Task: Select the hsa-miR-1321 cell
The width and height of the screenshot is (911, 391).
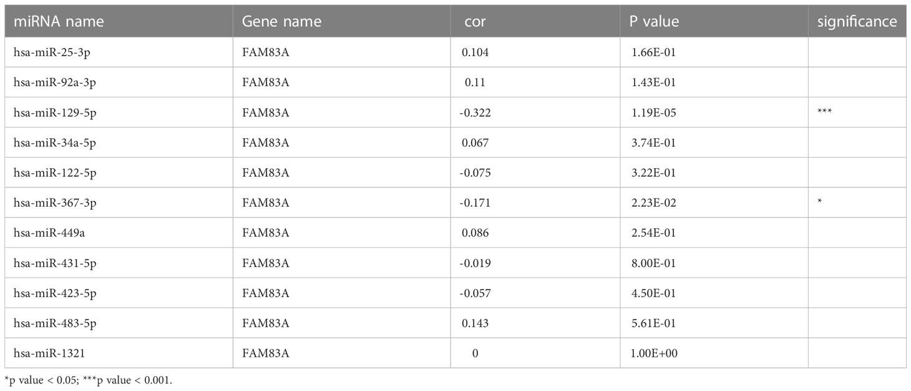Action: coord(49,353)
